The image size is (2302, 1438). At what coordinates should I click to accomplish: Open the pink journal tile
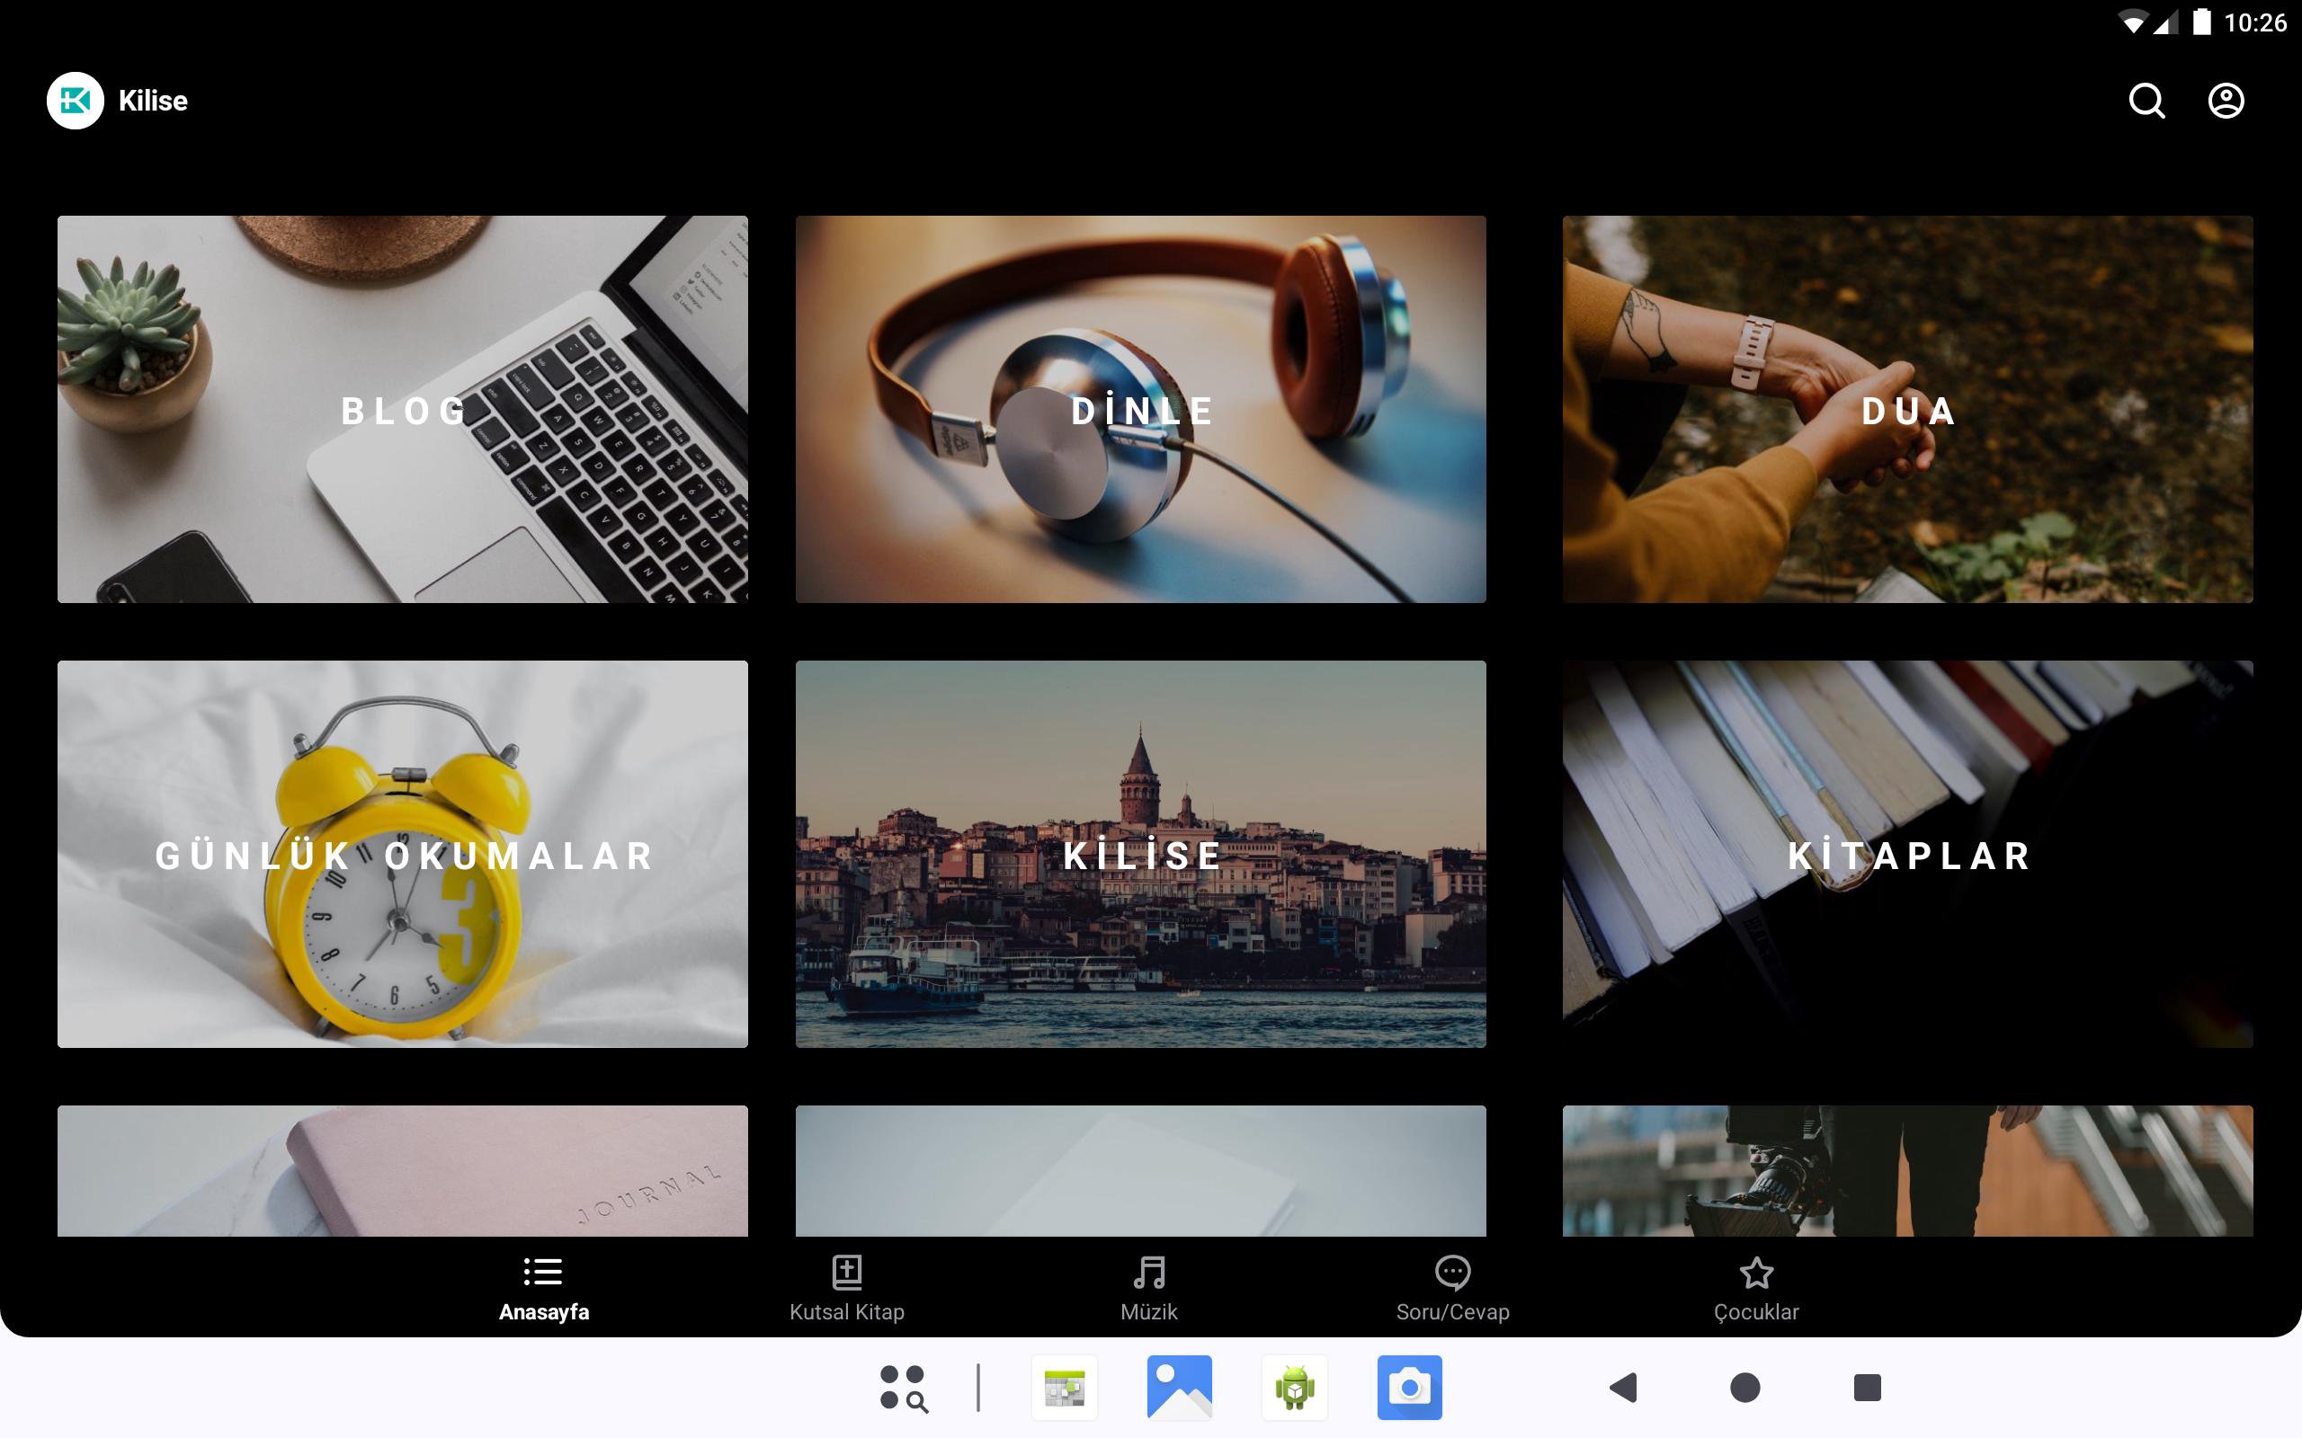[x=402, y=1170]
